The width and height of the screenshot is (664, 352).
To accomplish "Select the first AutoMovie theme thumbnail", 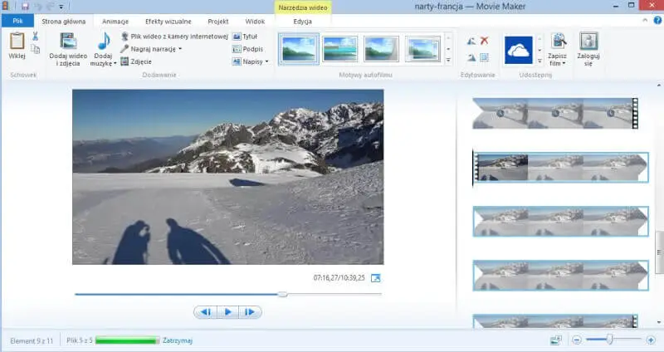I will coord(298,49).
